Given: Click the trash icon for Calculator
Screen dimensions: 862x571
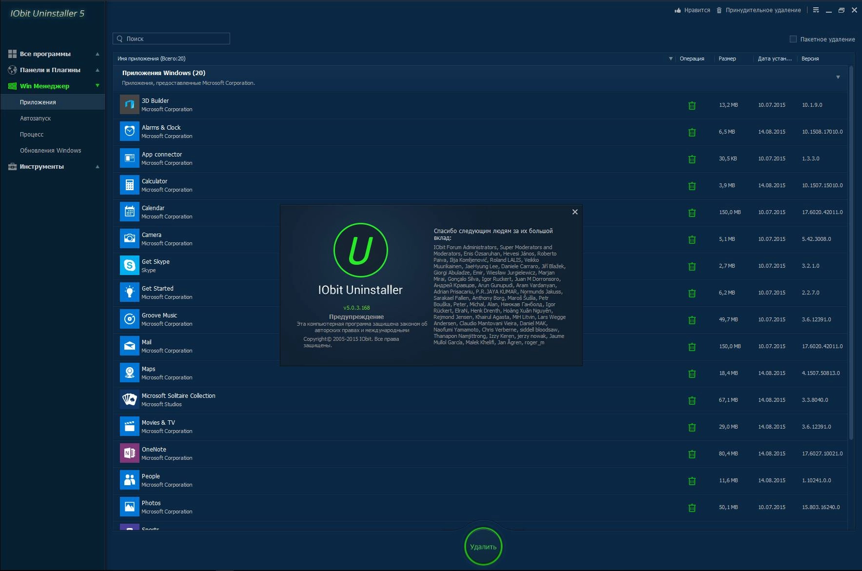Looking at the screenshot, I should [x=692, y=186].
